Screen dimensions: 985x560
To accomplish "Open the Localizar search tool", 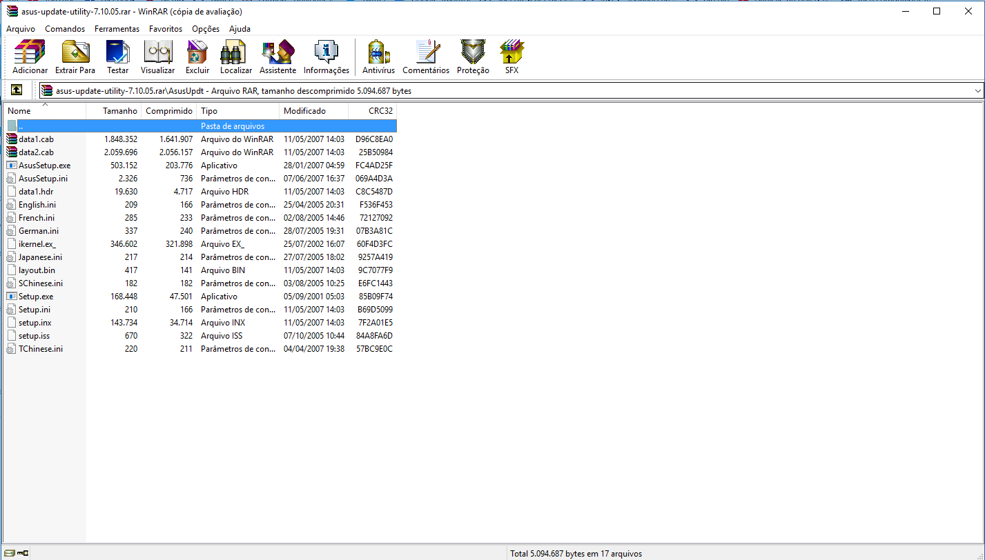I will point(236,57).
